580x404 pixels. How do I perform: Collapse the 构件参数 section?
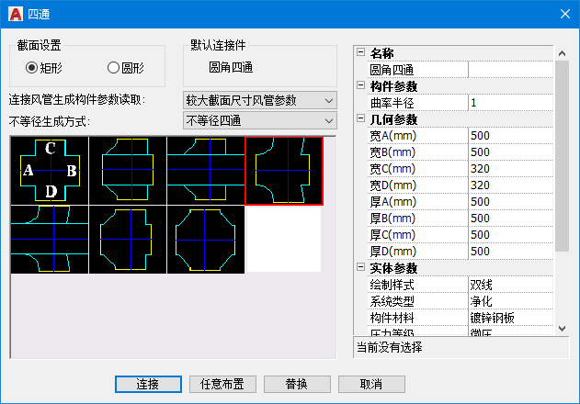(x=361, y=86)
